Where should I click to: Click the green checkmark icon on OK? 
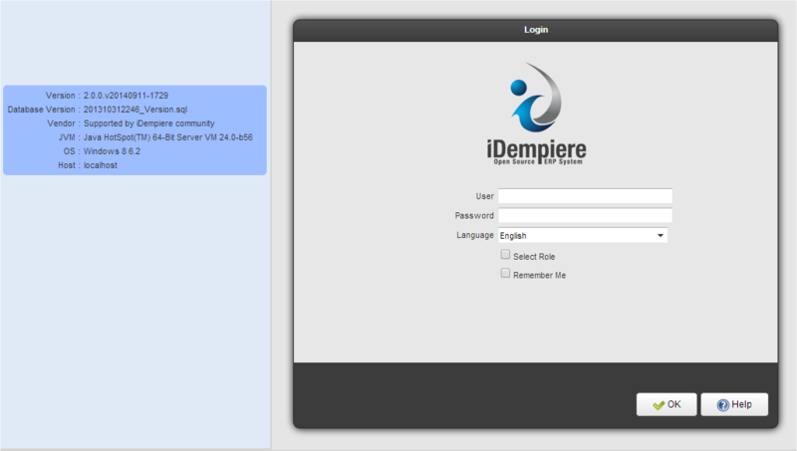pos(659,405)
